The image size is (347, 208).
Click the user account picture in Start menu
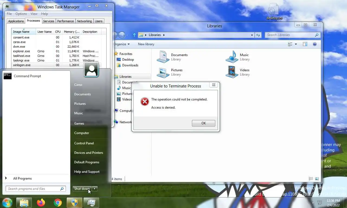pyautogui.click(x=91, y=70)
